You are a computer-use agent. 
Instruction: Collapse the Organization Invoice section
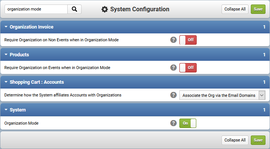point(6,27)
